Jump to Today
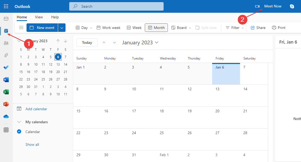Image resolution: width=301 pixels, height=162 pixels. [87, 42]
